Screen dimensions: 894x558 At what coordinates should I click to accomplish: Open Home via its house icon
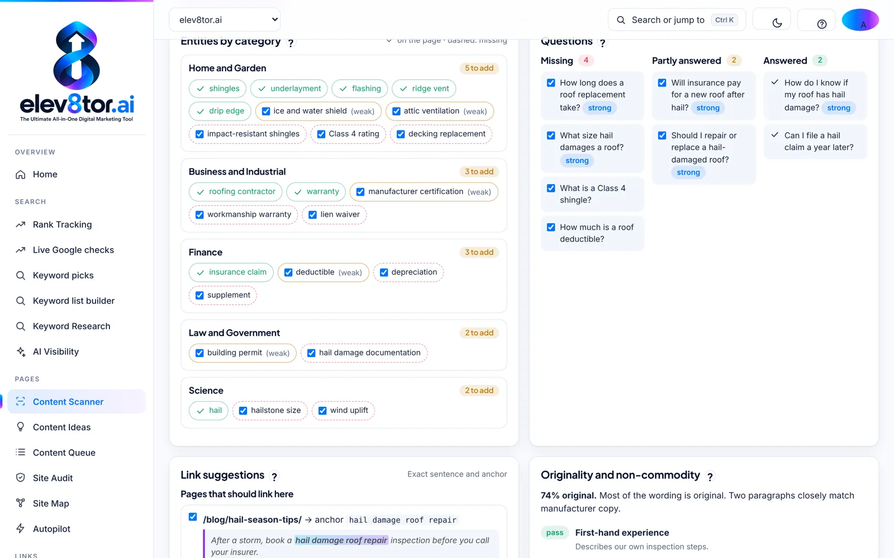pyautogui.click(x=21, y=175)
